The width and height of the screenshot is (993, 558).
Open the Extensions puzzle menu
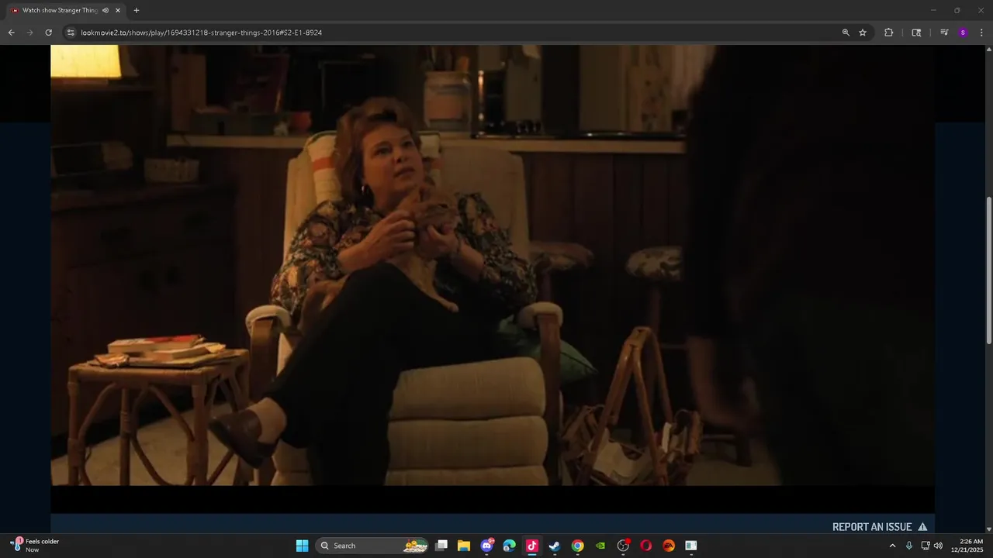(x=888, y=33)
